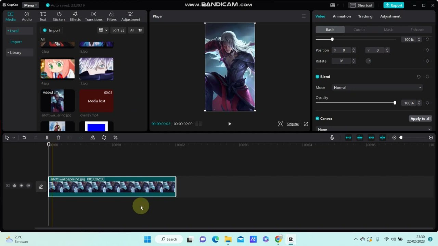Image resolution: width=438 pixels, height=246 pixels.
Task: Switch the player to fullscreen
Action: point(306,124)
